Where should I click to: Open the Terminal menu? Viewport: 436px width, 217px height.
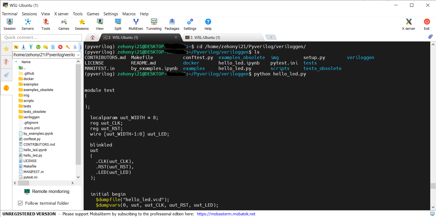click(10, 14)
